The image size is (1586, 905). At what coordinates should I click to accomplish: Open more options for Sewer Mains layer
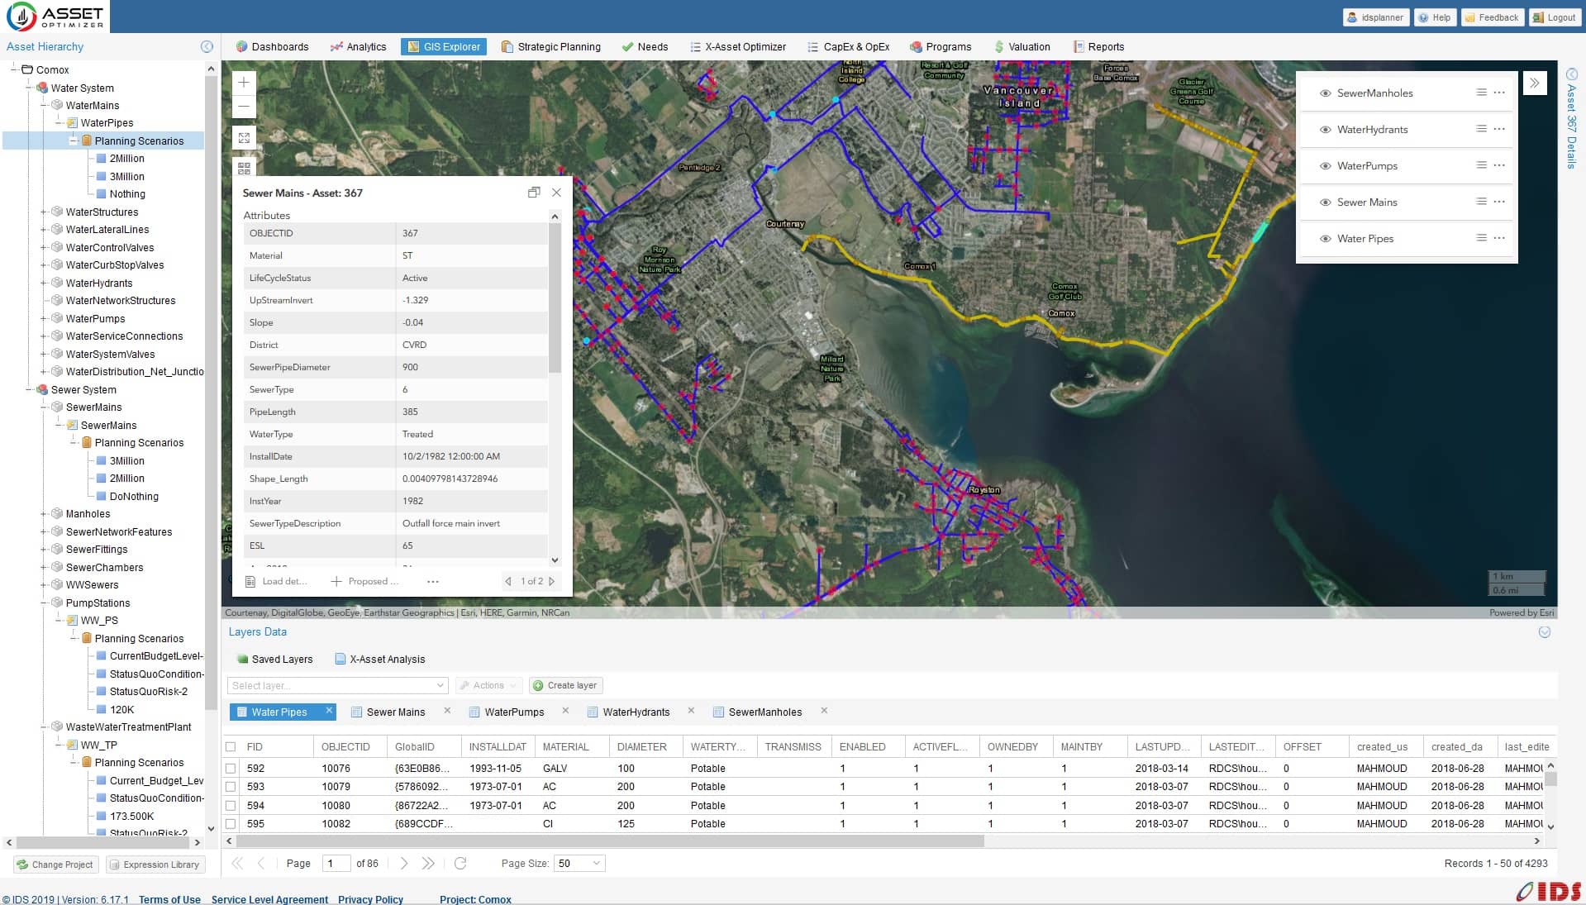tap(1499, 202)
